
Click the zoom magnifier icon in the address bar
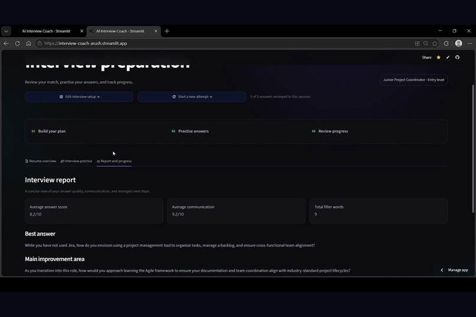point(426,43)
